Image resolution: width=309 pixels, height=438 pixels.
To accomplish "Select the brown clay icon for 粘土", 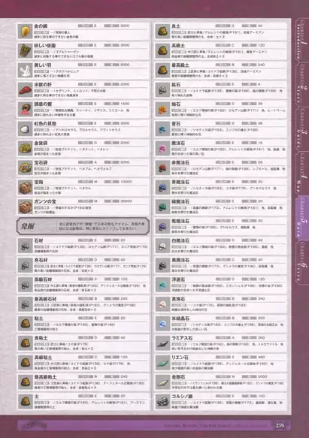I will (26, 324).
